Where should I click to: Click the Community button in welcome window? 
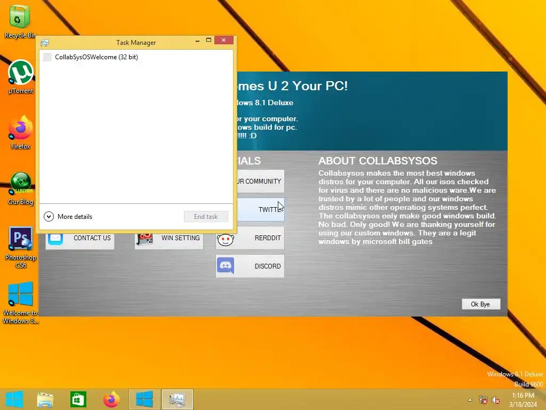point(260,182)
